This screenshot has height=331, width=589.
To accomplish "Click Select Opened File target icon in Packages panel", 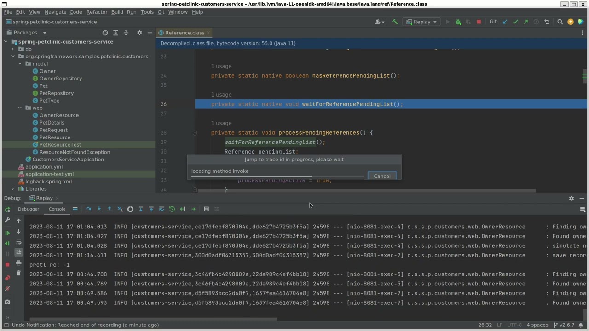I will tap(105, 33).
